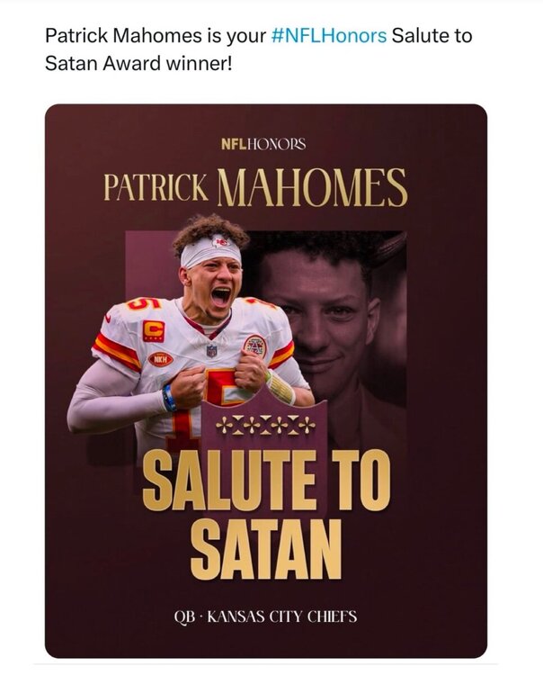Click the blue wristband on the player

pos(169,398)
